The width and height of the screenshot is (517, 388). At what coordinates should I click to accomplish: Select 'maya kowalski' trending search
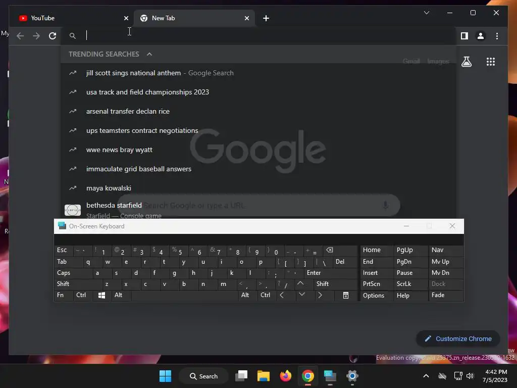click(x=258, y=188)
